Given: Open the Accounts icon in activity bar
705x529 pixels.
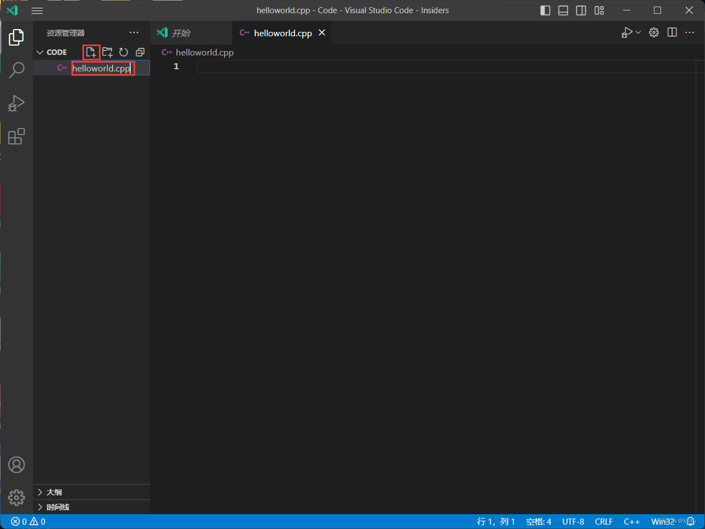Looking at the screenshot, I should (16, 465).
